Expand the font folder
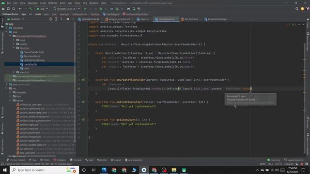Viewport: 310px width, 174px height. point(10,97)
